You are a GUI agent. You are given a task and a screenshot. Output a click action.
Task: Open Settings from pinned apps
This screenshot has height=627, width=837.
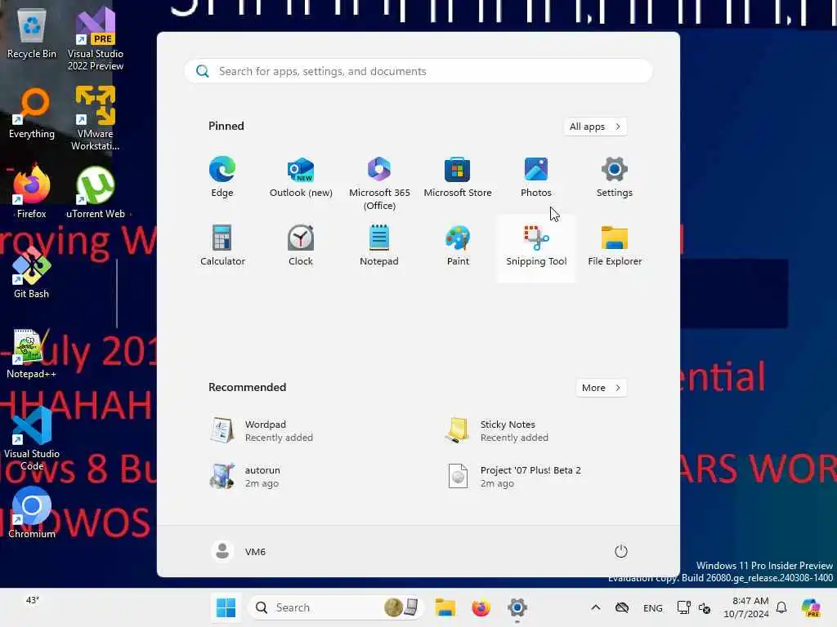pyautogui.click(x=615, y=177)
